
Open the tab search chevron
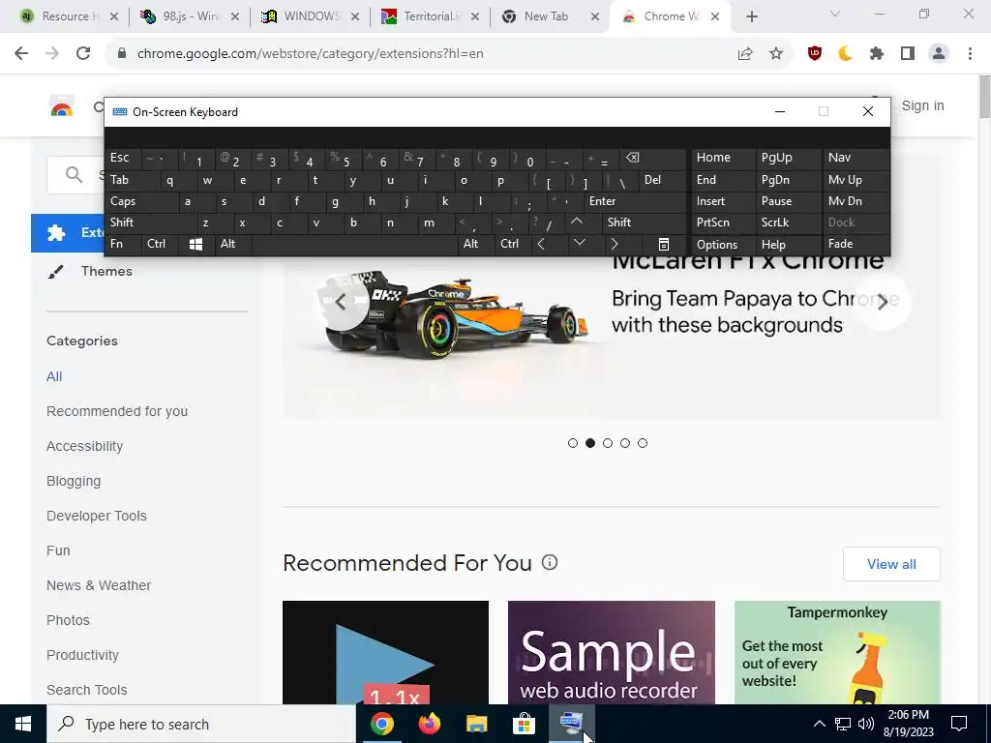click(835, 14)
